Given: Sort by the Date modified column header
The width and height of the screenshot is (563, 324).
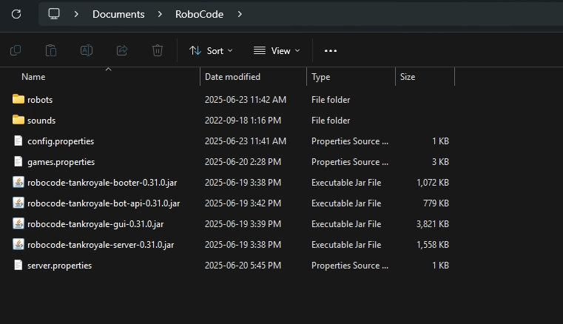Looking at the screenshot, I should (x=232, y=77).
